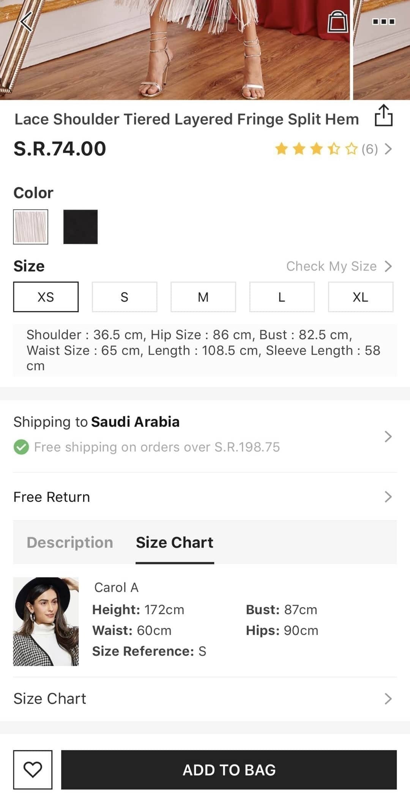Expand the Free Return row
The image size is (410, 796).
[388, 497]
